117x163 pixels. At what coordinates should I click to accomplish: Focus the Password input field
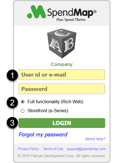click(62, 89)
